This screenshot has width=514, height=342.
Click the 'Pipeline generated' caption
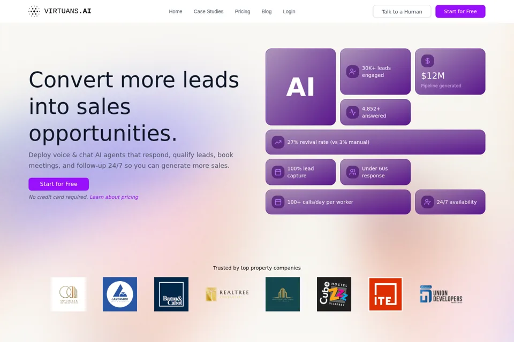point(441,85)
